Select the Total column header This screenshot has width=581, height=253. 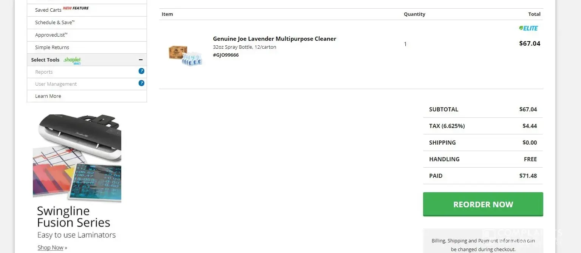(534, 14)
